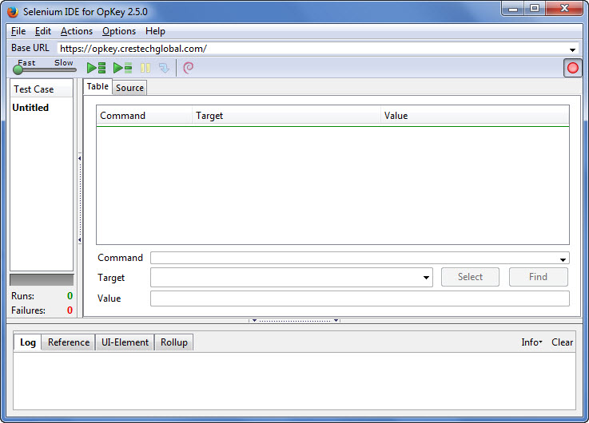Viewport: 589px width, 423px height.
Task: Open the File menu
Action: point(18,31)
